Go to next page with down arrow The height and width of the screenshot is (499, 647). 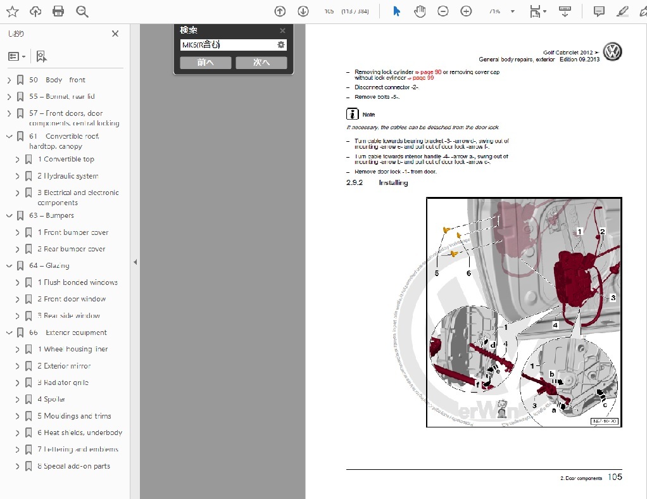303,11
